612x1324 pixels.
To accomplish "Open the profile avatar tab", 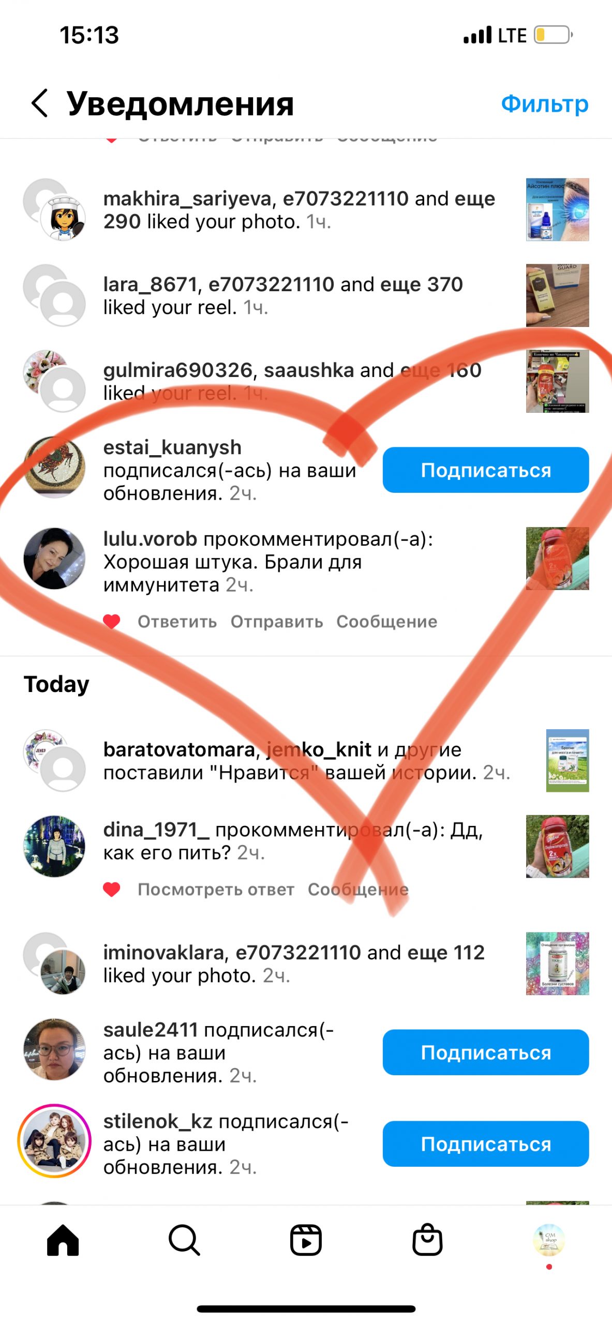I will click(549, 1240).
